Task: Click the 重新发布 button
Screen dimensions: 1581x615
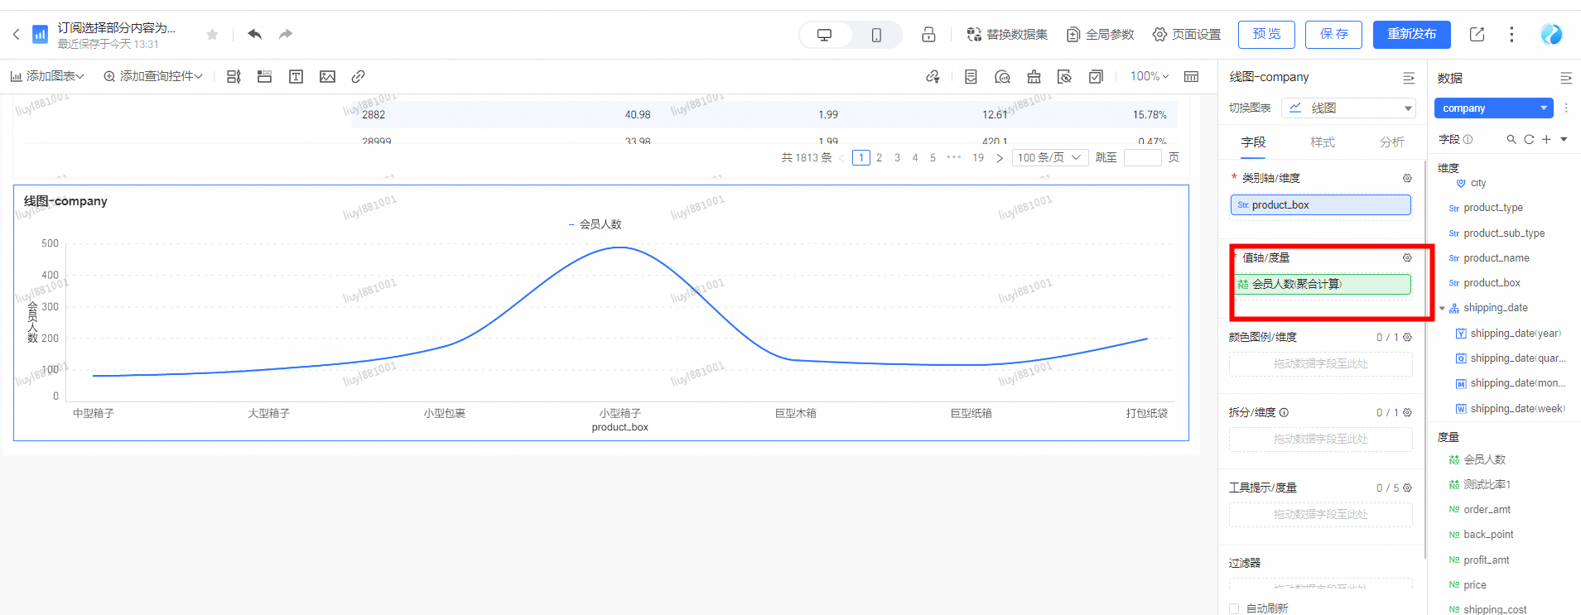Action: tap(1411, 34)
